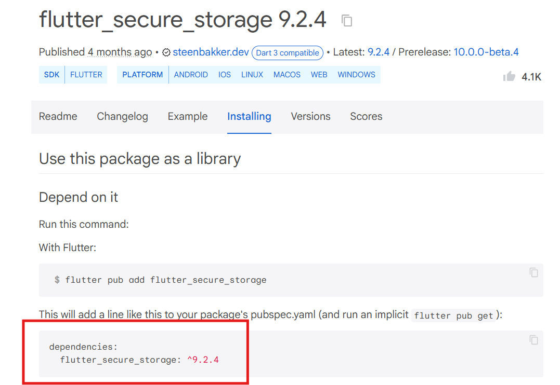Click the 'Published 4 months ago' text
This screenshot has width=560, height=385.
coord(95,52)
